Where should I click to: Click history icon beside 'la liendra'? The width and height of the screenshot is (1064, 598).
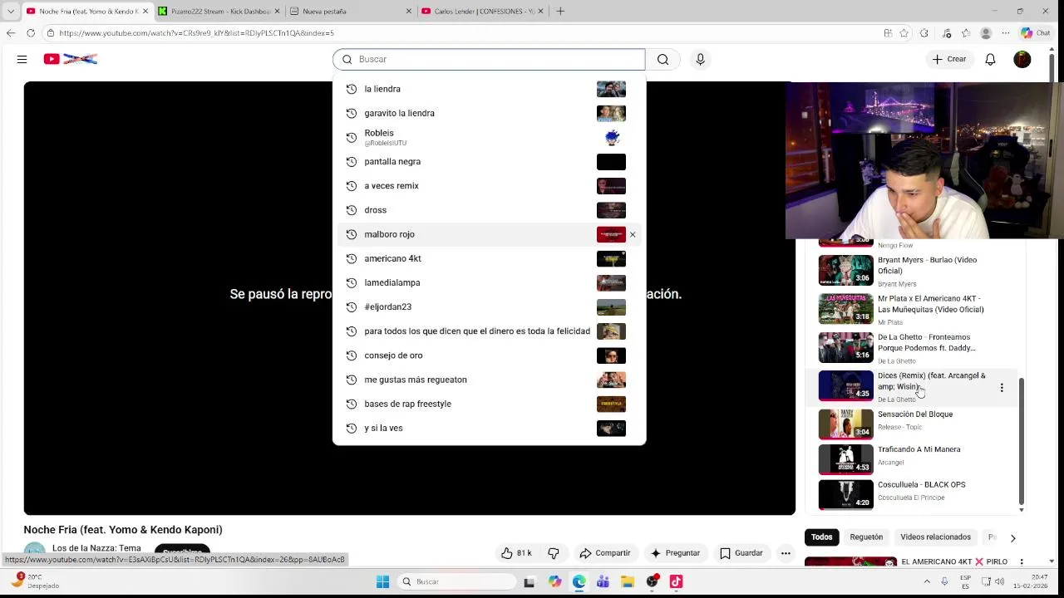[x=351, y=89]
